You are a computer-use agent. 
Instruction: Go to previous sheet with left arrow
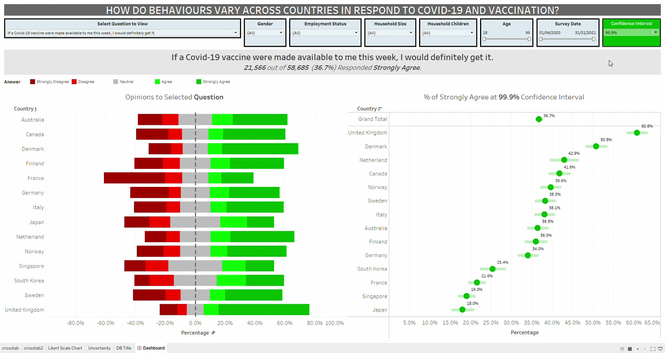coord(638,349)
